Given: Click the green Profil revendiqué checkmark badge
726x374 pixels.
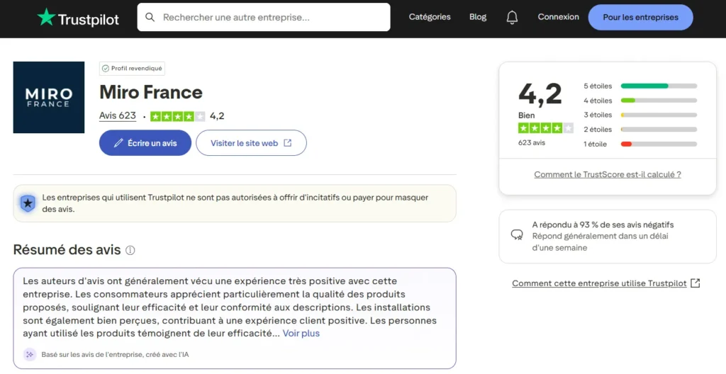Looking at the screenshot, I should pos(106,69).
